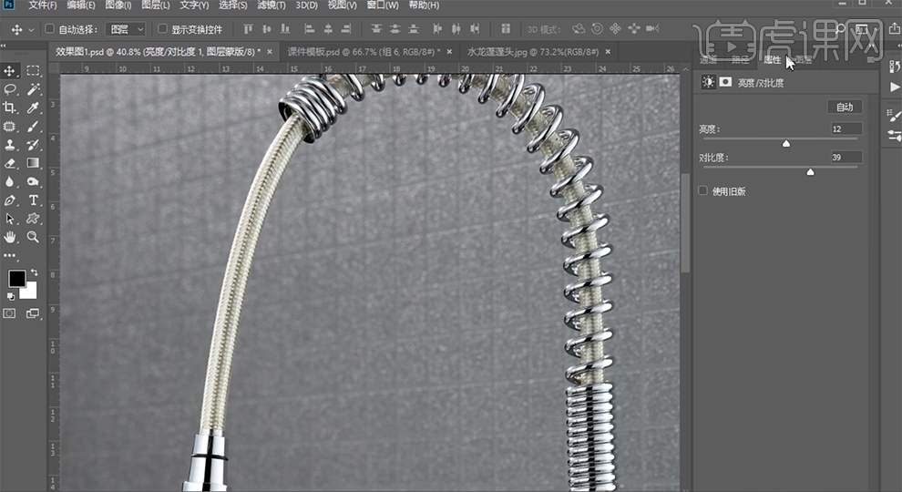Image resolution: width=902 pixels, height=492 pixels.
Task: Select the Brush tool
Action: point(33,126)
